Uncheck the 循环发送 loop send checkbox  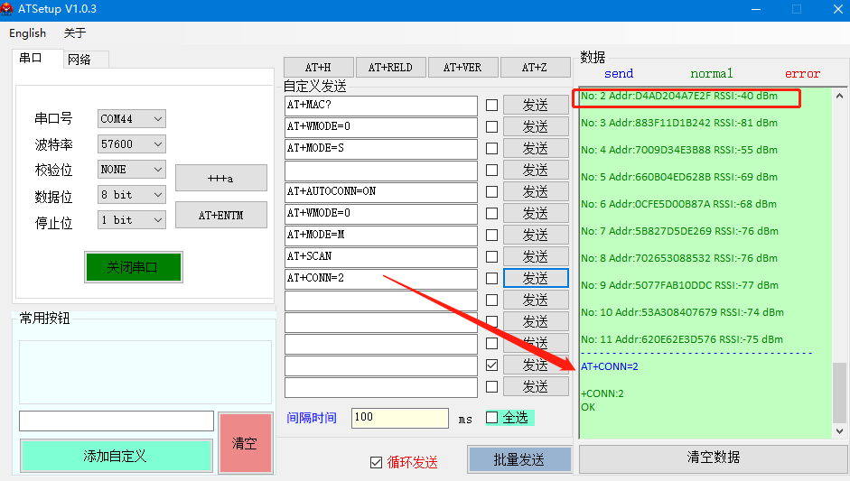point(377,462)
